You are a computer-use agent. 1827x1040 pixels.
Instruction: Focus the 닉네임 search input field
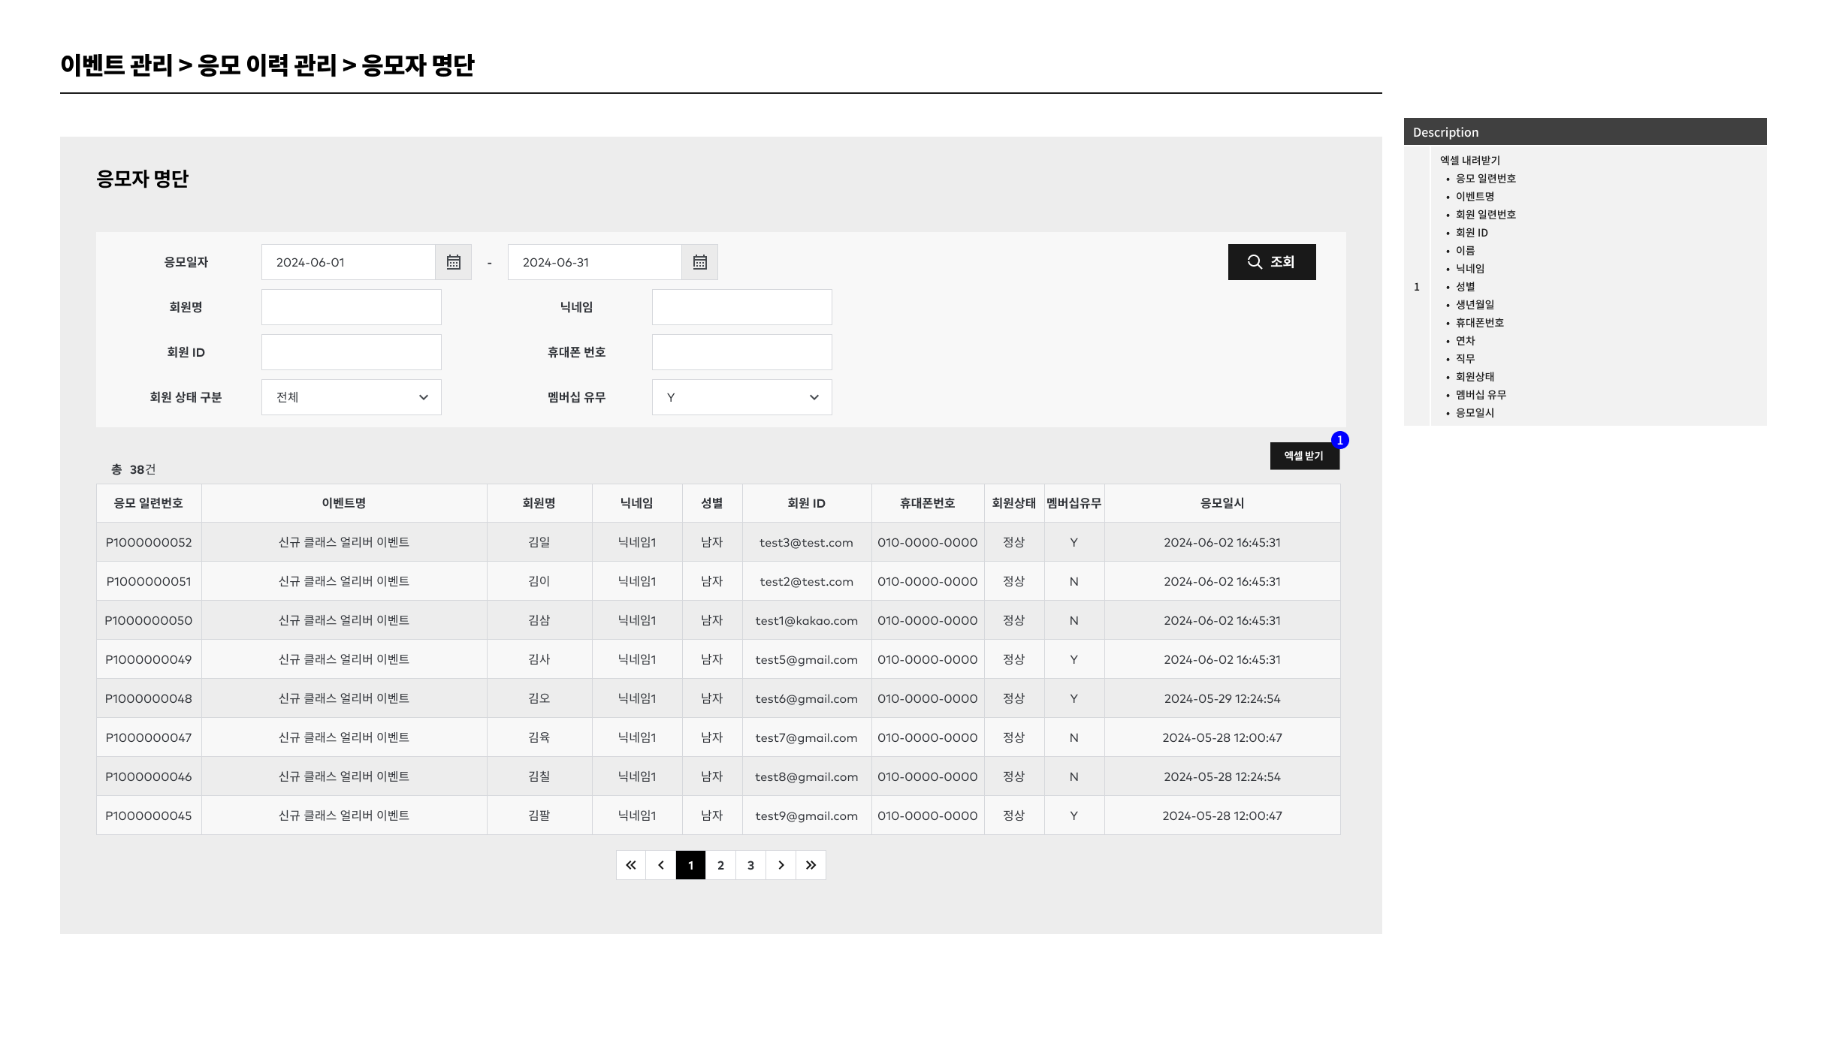[x=742, y=307]
